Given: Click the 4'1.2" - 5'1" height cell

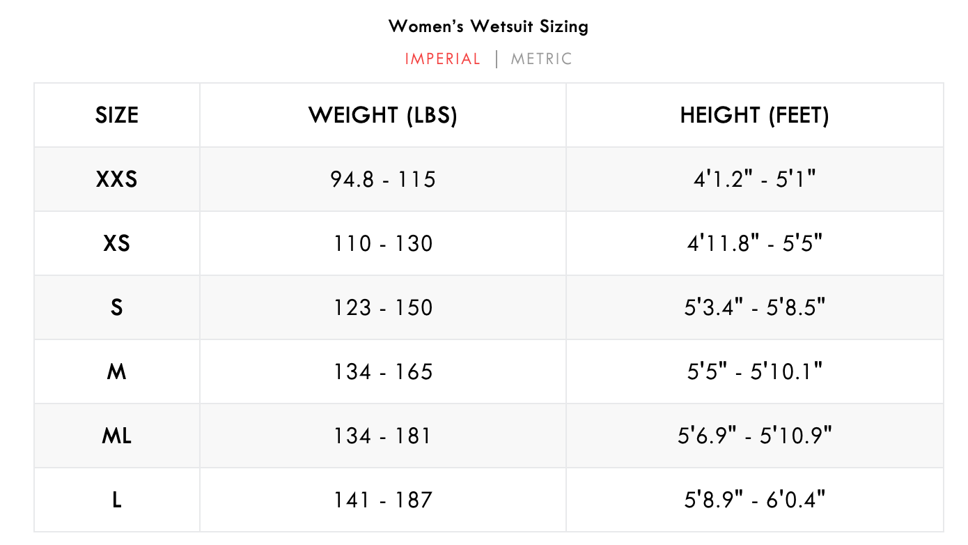Looking at the screenshot, I should (754, 179).
